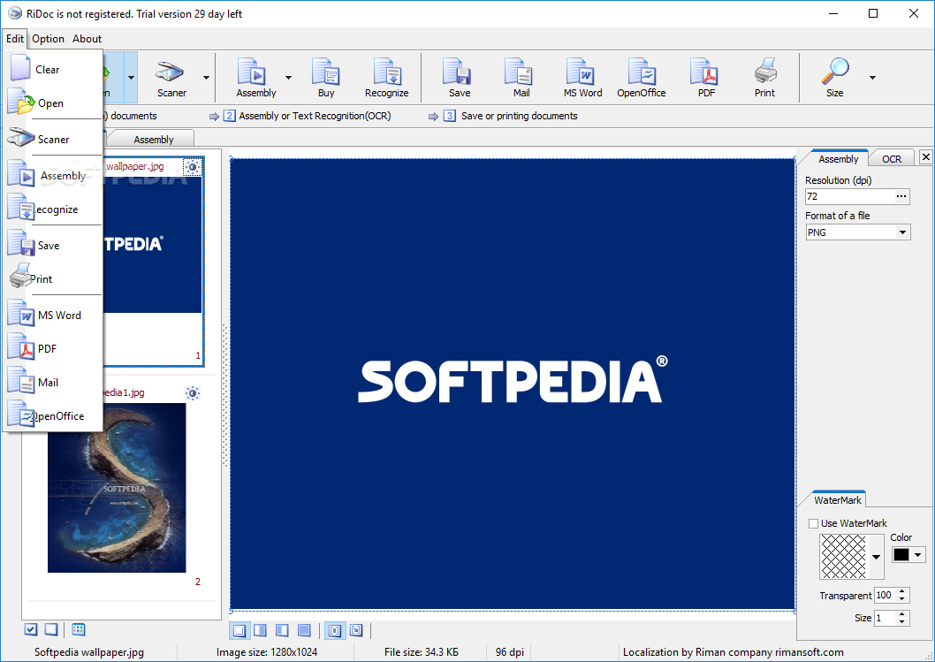This screenshot has height=662, width=935.
Task: Click the Resolution dpi input field
Action: [x=850, y=196]
